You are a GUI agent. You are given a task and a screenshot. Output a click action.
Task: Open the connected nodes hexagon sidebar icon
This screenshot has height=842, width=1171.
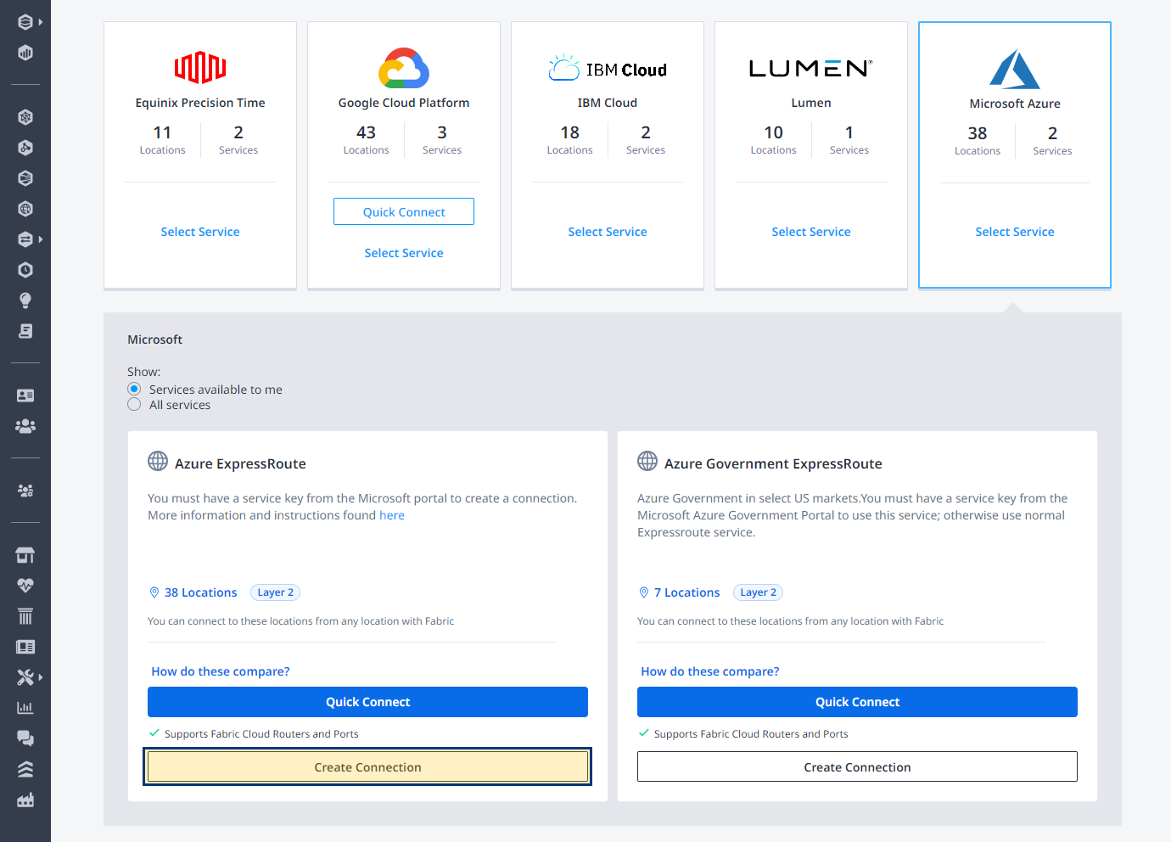coord(25,148)
